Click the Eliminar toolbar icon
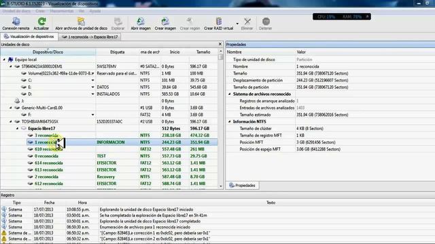The image size is (435, 244). coord(247,21)
